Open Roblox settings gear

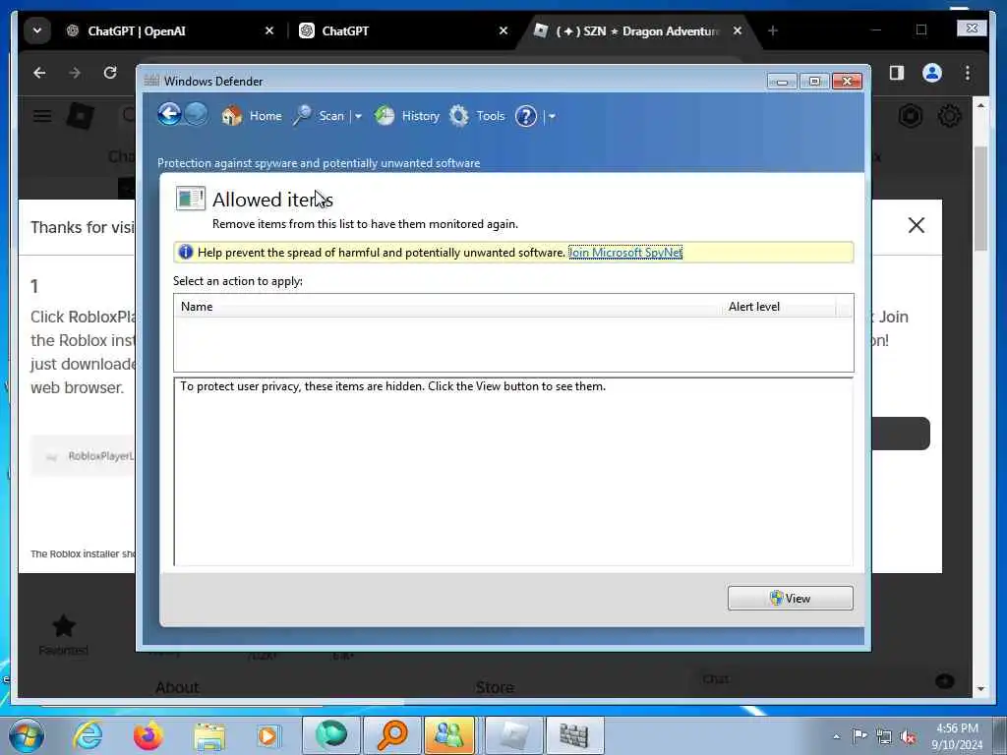(949, 116)
